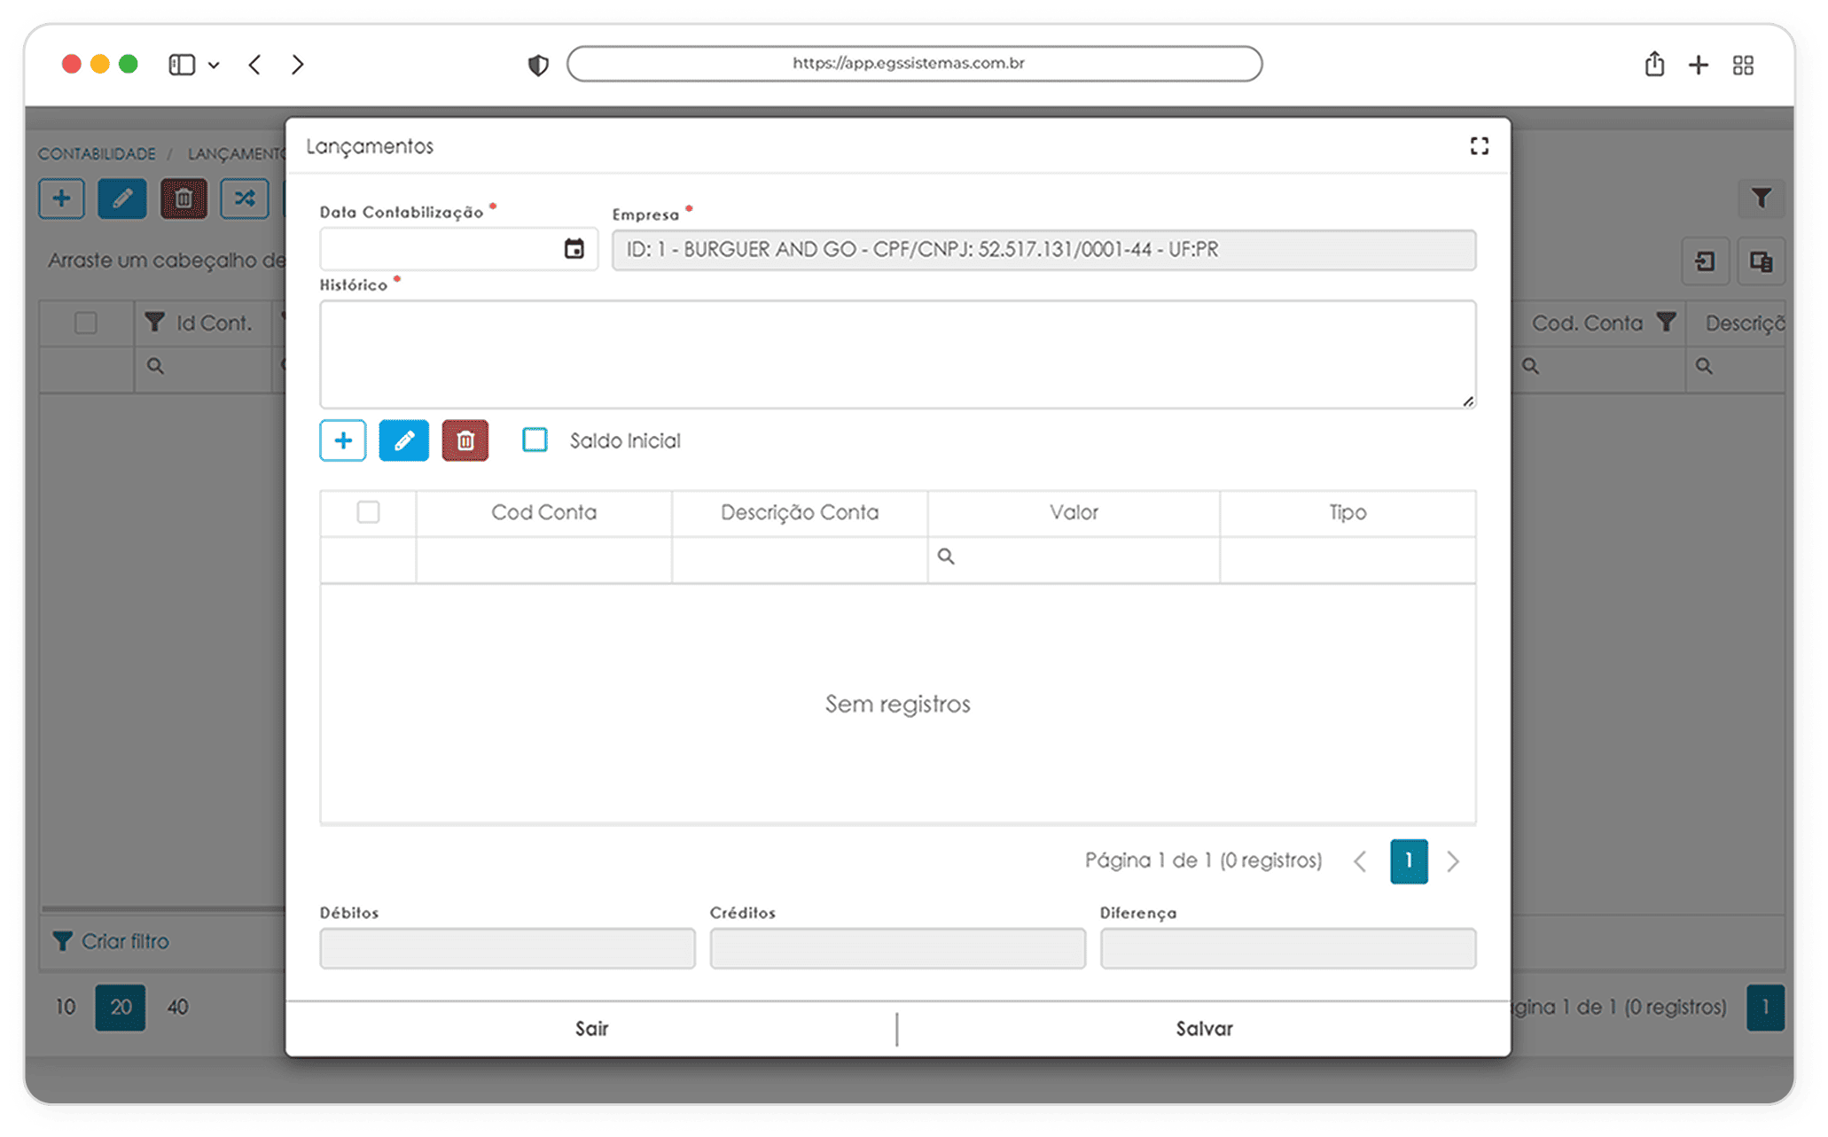Image resolution: width=1828 pixels, height=1137 pixels.
Task: Go back with the browser back arrow
Action: coord(254,65)
